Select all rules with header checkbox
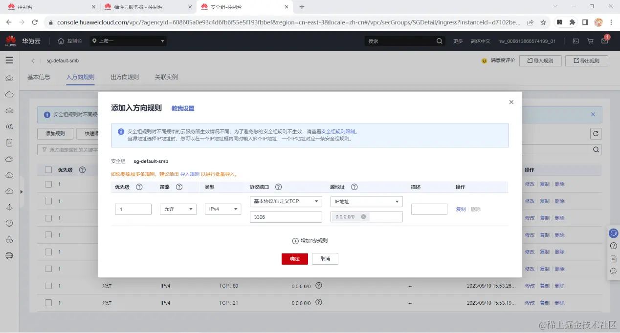The height and width of the screenshot is (333, 620). pyautogui.click(x=48, y=170)
